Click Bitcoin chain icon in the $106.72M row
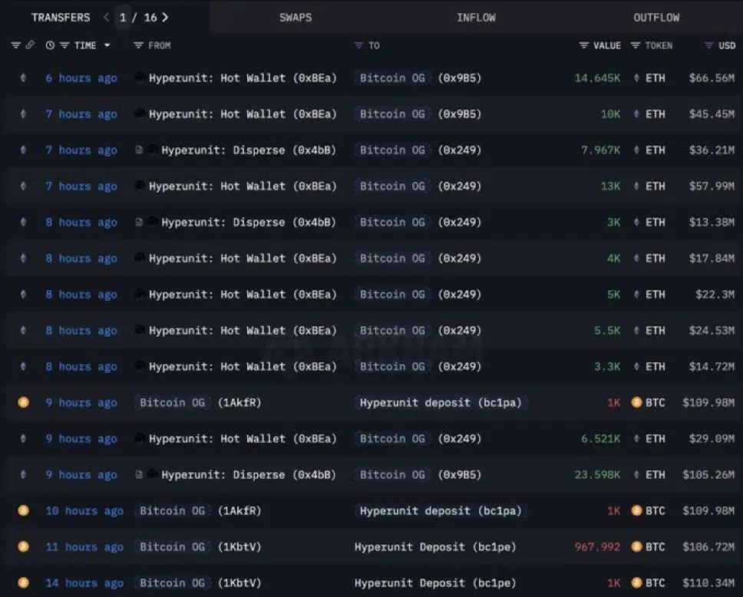This screenshot has width=743, height=597. point(23,546)
